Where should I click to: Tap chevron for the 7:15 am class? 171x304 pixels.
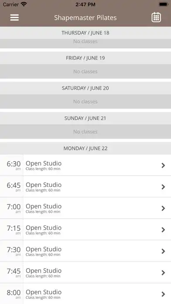(x=163, y=230)
